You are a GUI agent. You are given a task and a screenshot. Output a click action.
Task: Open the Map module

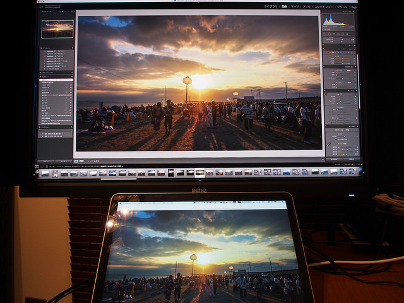294,6
